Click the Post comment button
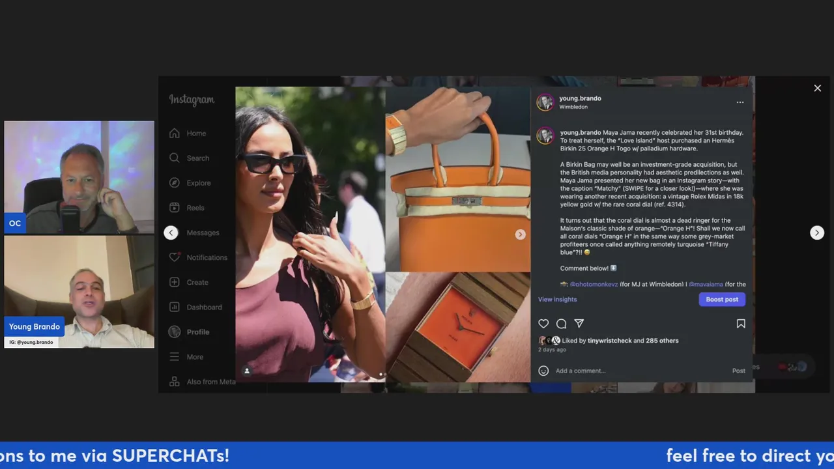Screen dimensions: 834x469 pos(738,371)
